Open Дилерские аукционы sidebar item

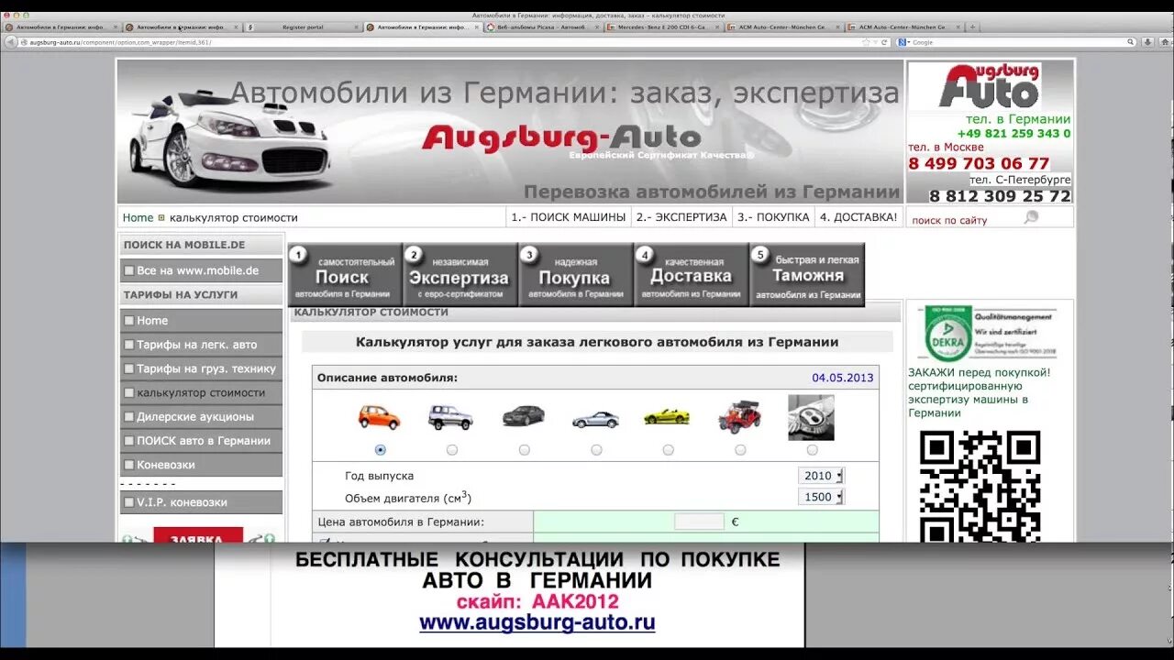point(201,416)
